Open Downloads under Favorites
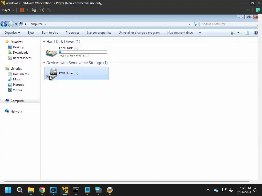The width and height of the screenshot is (262, 196). click(20, 53)
